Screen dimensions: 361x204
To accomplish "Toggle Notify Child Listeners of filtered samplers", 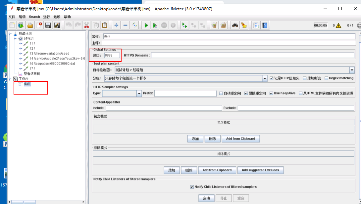I will 192,187.
